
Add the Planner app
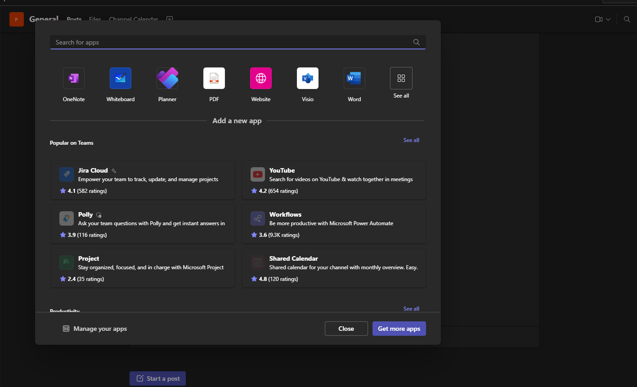(167, 78)
